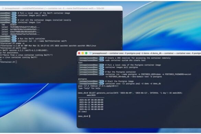
Task: Click the '# Start the Postgres image' comment
Action: point(120,81)
